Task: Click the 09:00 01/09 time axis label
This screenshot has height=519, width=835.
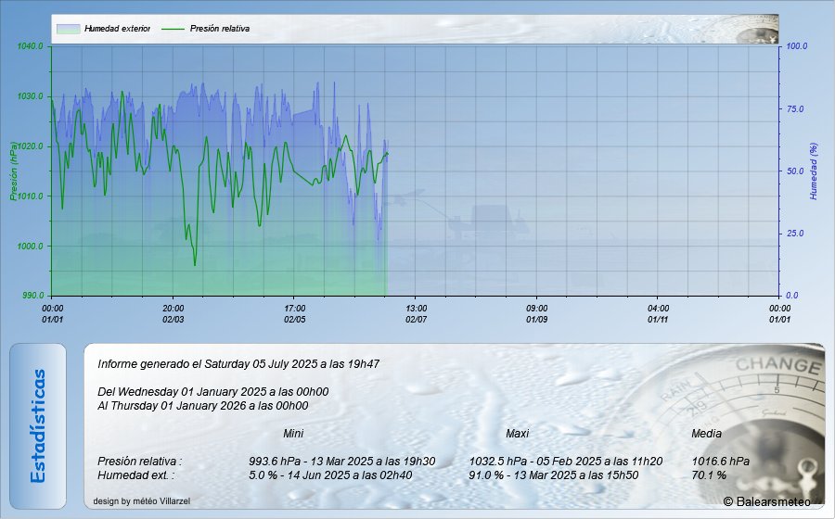Action: 537,314
